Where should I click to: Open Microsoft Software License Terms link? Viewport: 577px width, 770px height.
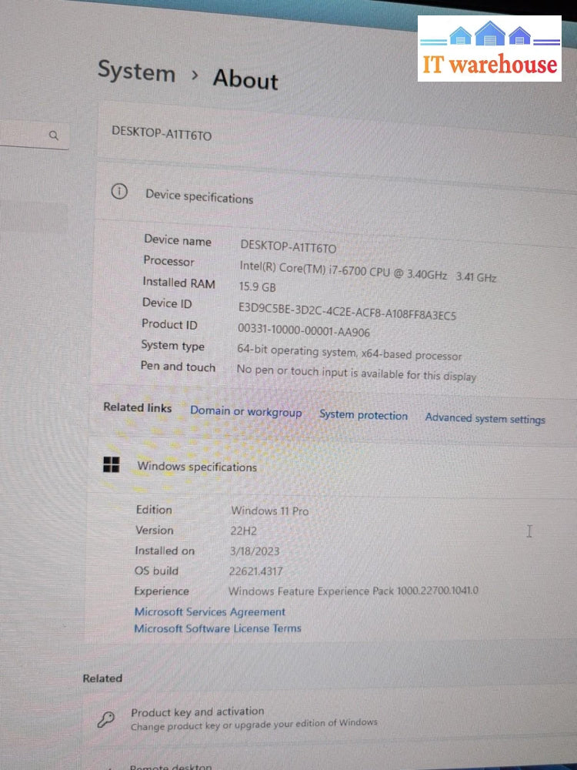tap(218, 628)
